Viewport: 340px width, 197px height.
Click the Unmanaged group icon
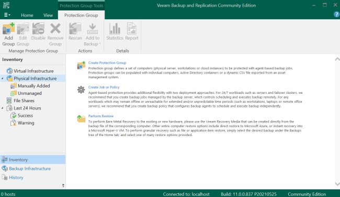14,93
